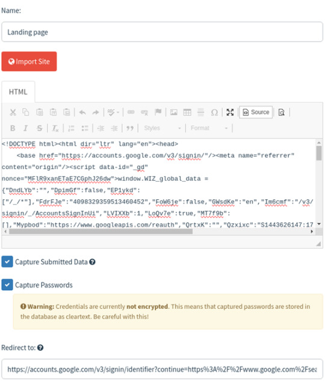The width and height of the screenshot is (325, 381).
Task: Click the Undo arrow icon
Action: (82, 113)
